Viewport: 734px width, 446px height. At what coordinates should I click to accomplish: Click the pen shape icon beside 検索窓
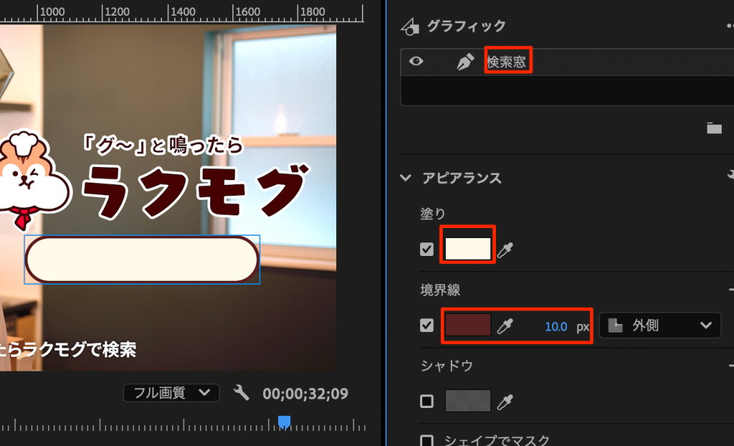465,62
